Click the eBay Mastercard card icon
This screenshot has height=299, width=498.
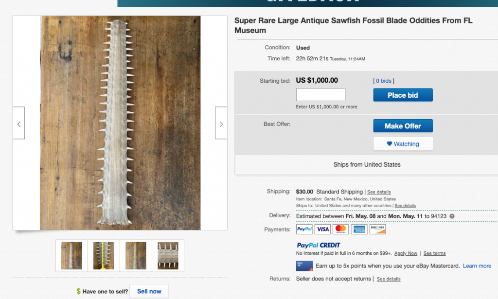pos(304,266)
